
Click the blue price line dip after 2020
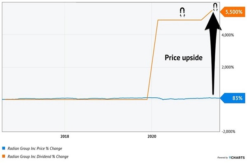point(163,99)
